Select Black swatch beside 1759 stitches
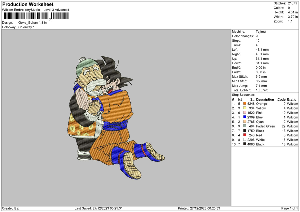 point(245,130)
